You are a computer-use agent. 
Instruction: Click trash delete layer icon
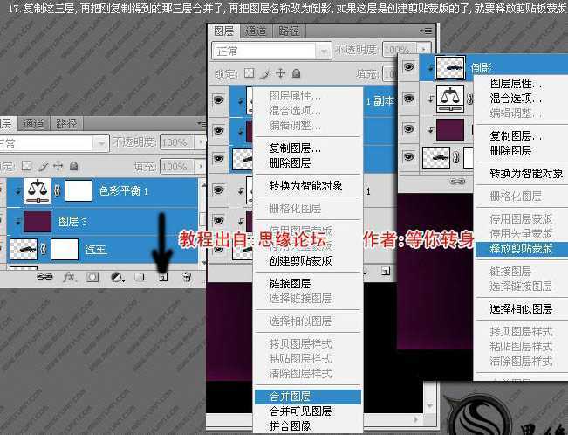point(187,277)
